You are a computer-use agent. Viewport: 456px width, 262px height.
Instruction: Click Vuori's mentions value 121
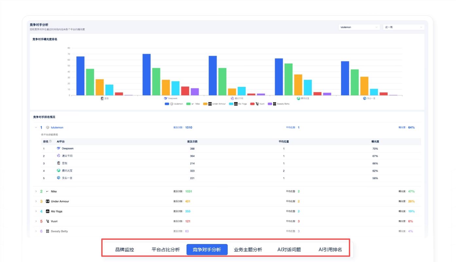(188, 221)
